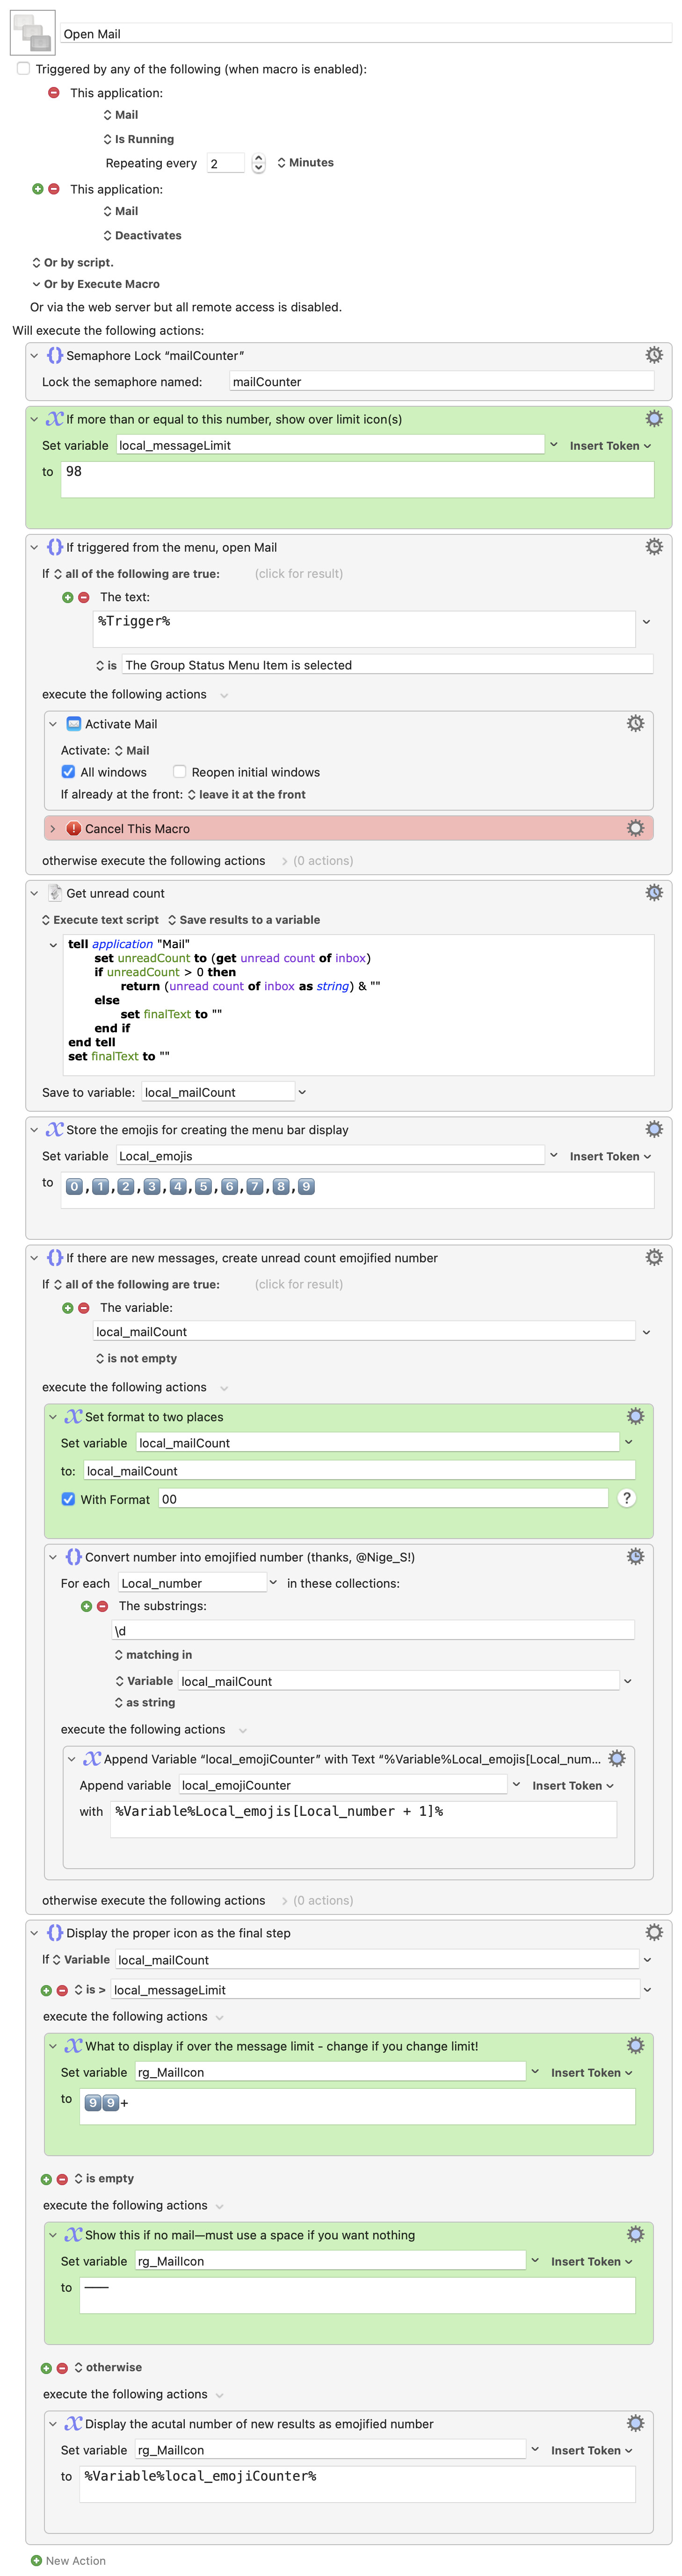
Task: Open gear menu for 'Convert number into emojified number'
Action: pyautogui.click(x=635, y=1556)
